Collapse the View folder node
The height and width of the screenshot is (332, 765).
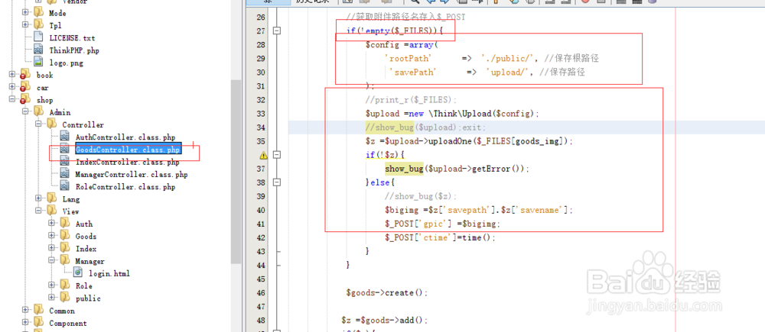pos(38,211)
